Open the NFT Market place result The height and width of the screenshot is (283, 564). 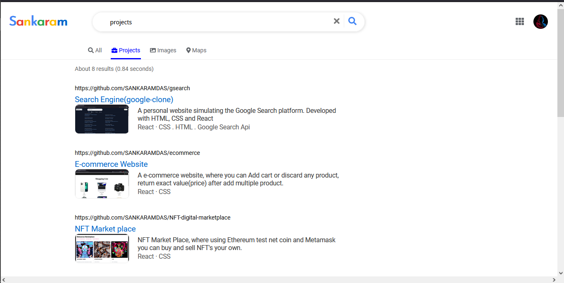pyautogui.click(x=105, y=229)
